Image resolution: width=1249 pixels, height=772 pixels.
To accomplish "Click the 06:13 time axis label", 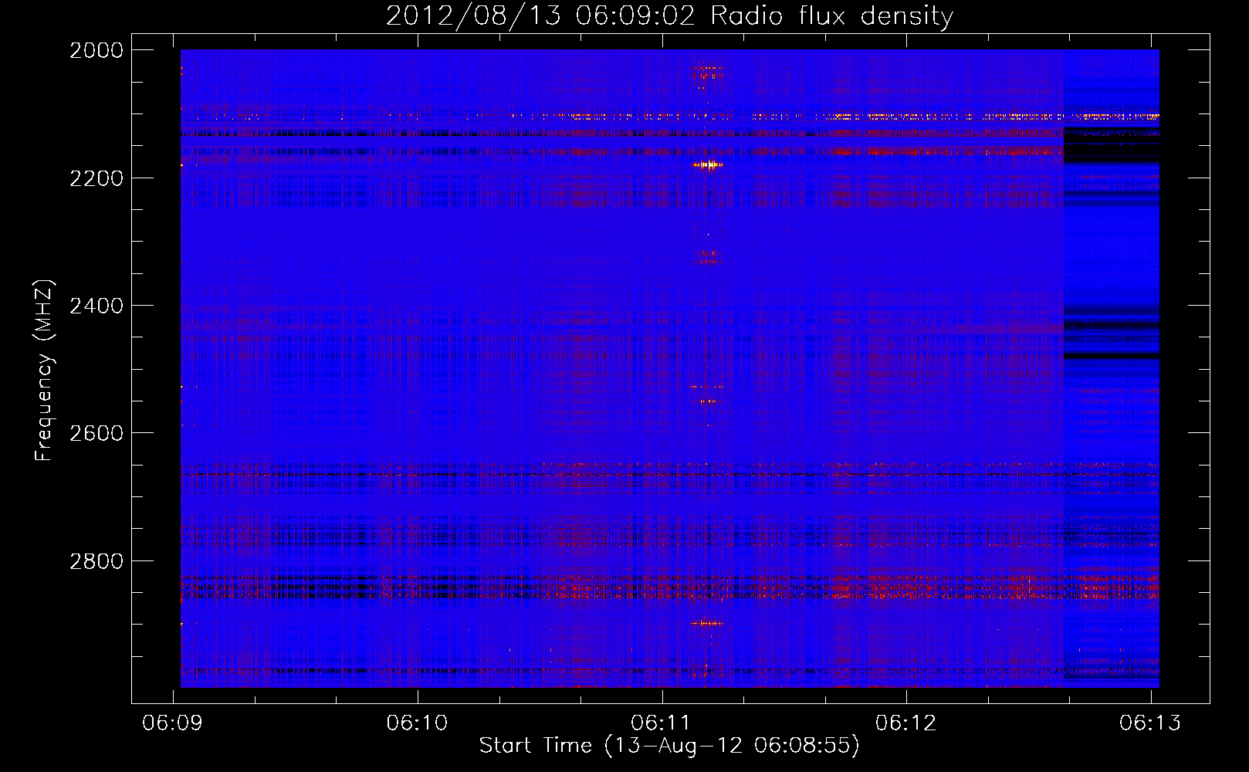I will 1150,723.
